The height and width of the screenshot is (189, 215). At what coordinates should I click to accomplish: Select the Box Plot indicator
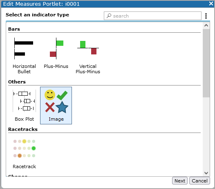(x=24, y=101)
